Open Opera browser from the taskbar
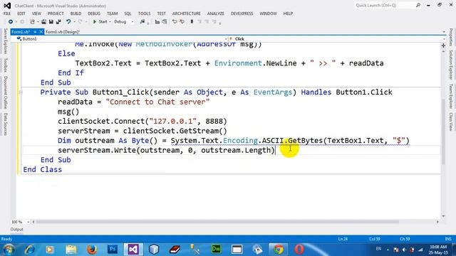Screen dimensions: 456x256 tap(299, 250)
